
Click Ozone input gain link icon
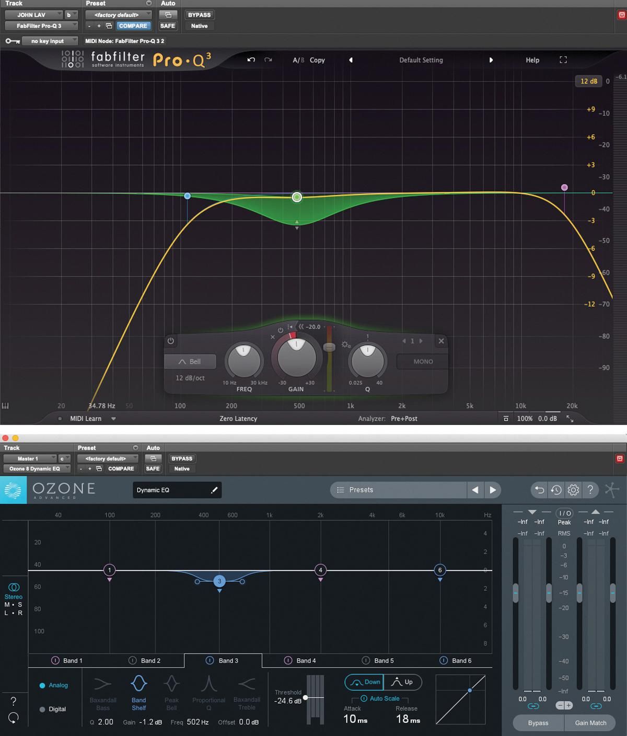(x=533, y=706)
